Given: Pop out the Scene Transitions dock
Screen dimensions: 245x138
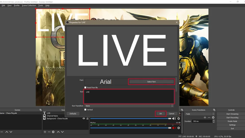Looking at the screenshot, I should point(214,110).
